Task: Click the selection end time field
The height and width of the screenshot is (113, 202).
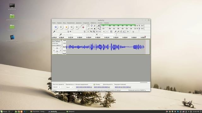Action: (102, 87)
